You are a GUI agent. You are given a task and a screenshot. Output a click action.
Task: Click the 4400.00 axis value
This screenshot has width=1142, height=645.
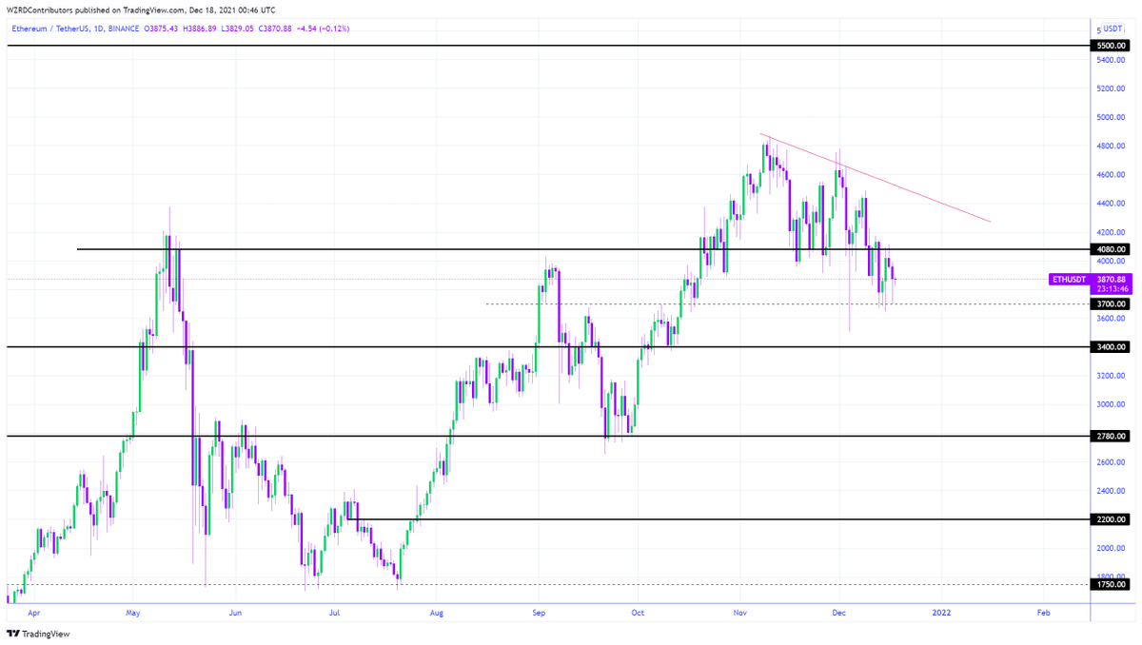pyautogui.click(x=1110, y=204)
